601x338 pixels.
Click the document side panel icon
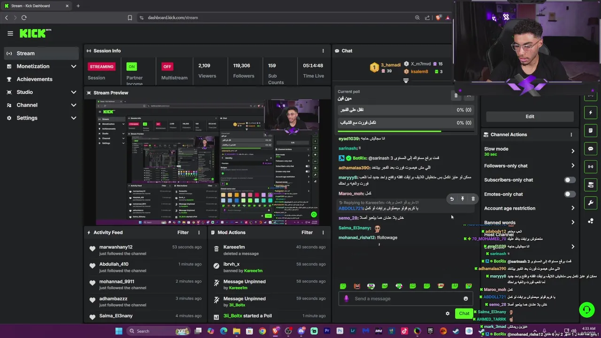591,131
